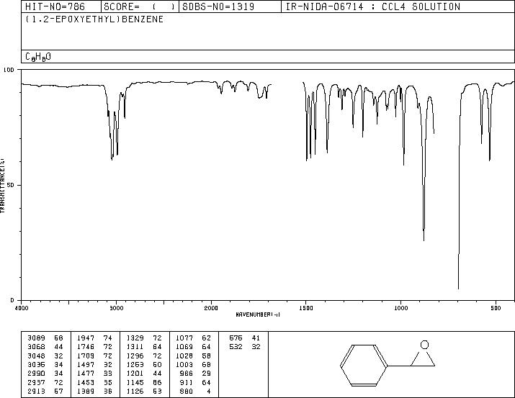Select peak table entry 1709
The height and width of the screenshot is (398, 515).
pyautogui.click(x=86, y=356)
